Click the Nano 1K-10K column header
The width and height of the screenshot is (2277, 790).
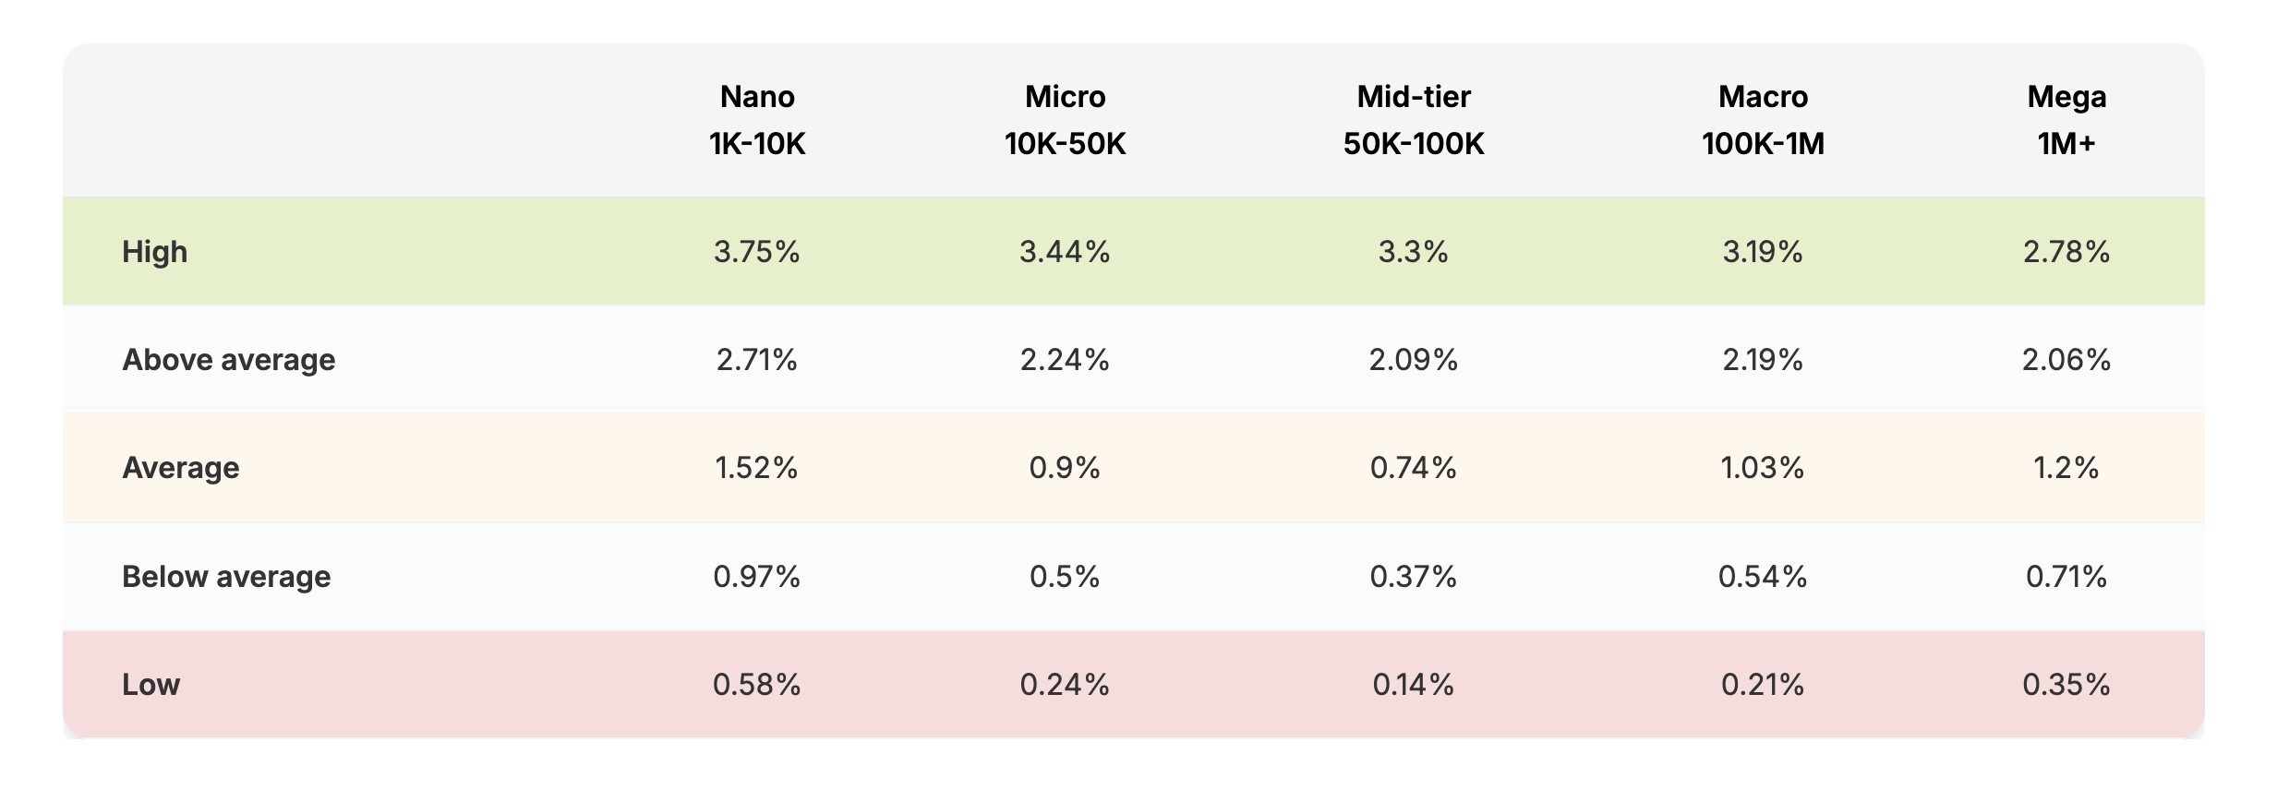[757, 120]
